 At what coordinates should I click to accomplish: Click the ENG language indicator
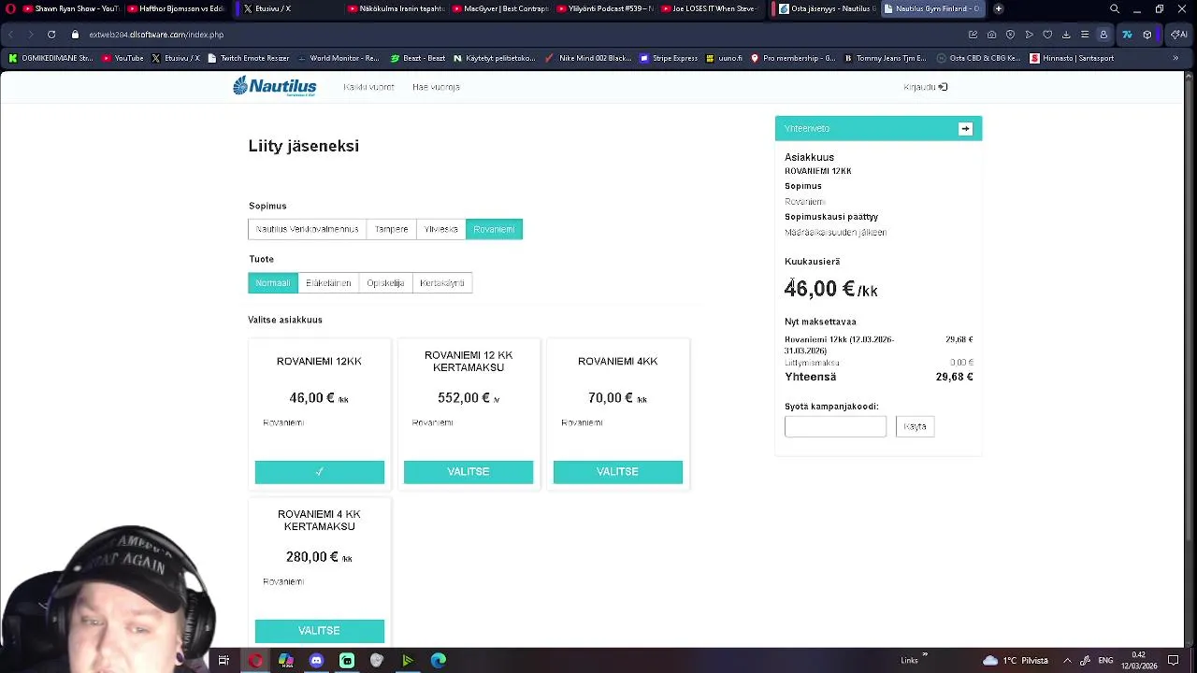tap(1103, 661)
